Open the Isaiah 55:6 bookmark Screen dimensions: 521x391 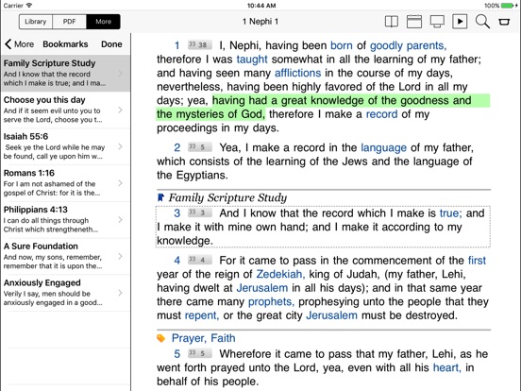pyautogui.click(x=65, y=146)
